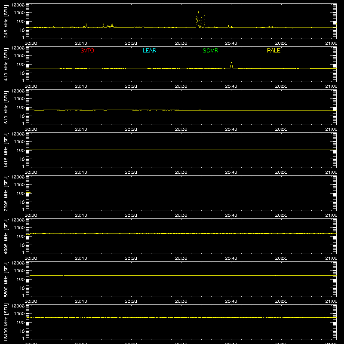The image size is (344, 344).
Task: Click 20:30 tick label under the 8800 MHz plot
Action: click(181, 301)
